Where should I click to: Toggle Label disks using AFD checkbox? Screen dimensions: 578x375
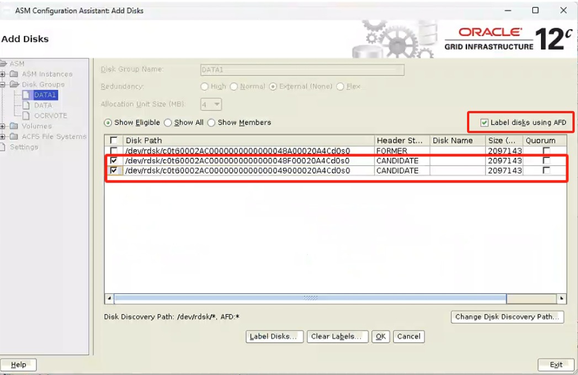(484, 123)
